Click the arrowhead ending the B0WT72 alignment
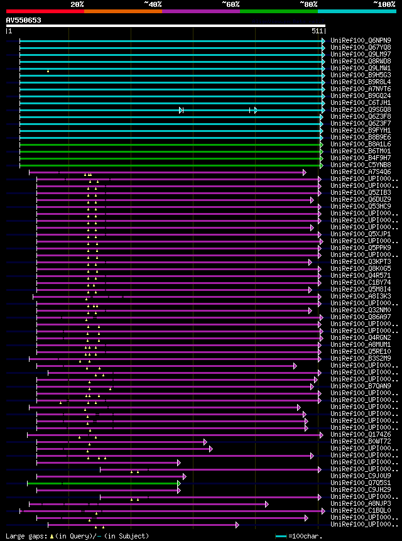 (205, 442)
